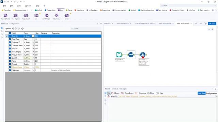Open type dropdown for Amount

coord(33,64)
